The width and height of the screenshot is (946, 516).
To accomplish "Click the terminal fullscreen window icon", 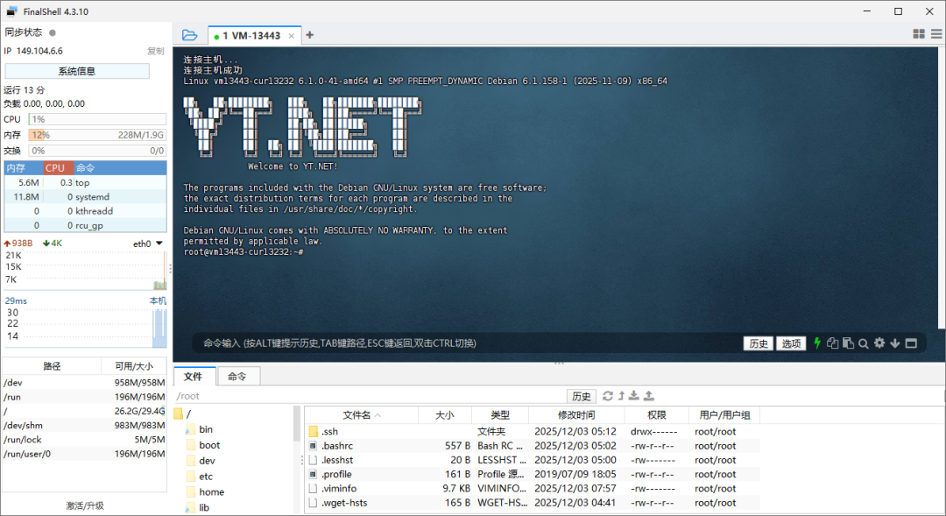I will 911,343.
